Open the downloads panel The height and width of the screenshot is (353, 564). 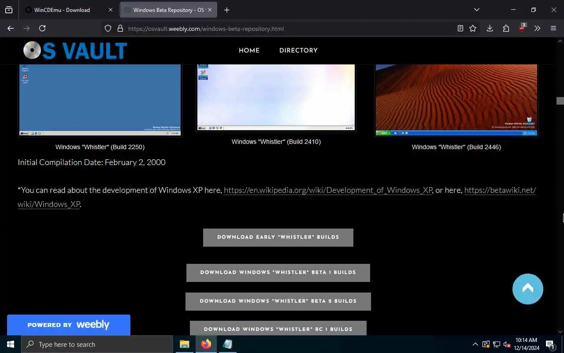point(490,28)
